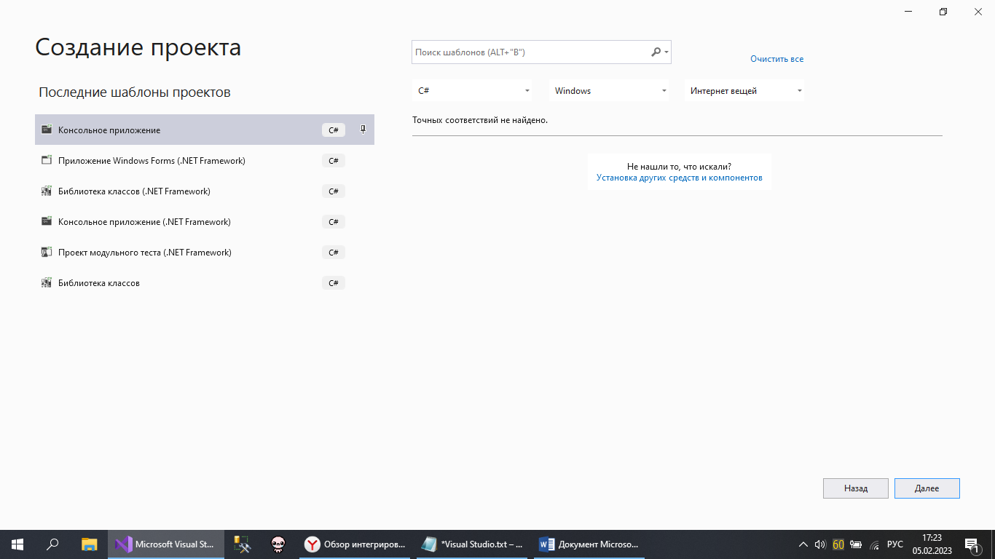This screenshot has height=559, width=995.
Task: Open the Интернет вещей project type dropdown
Action: click(744, 91)
